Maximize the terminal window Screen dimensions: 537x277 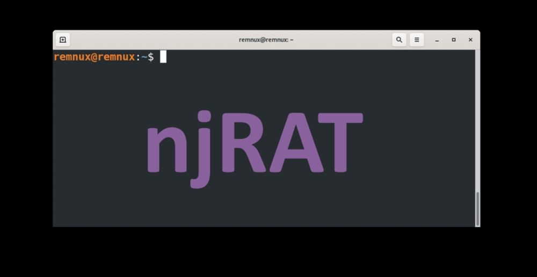point(454,40)
